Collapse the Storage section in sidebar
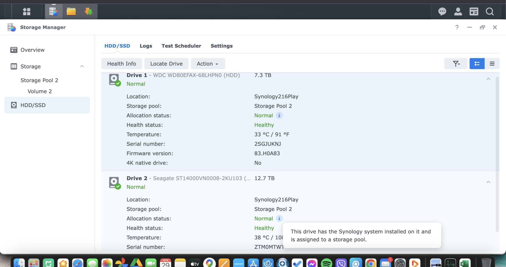The width and height of the screenshot is (506, 267). (82, 66)
